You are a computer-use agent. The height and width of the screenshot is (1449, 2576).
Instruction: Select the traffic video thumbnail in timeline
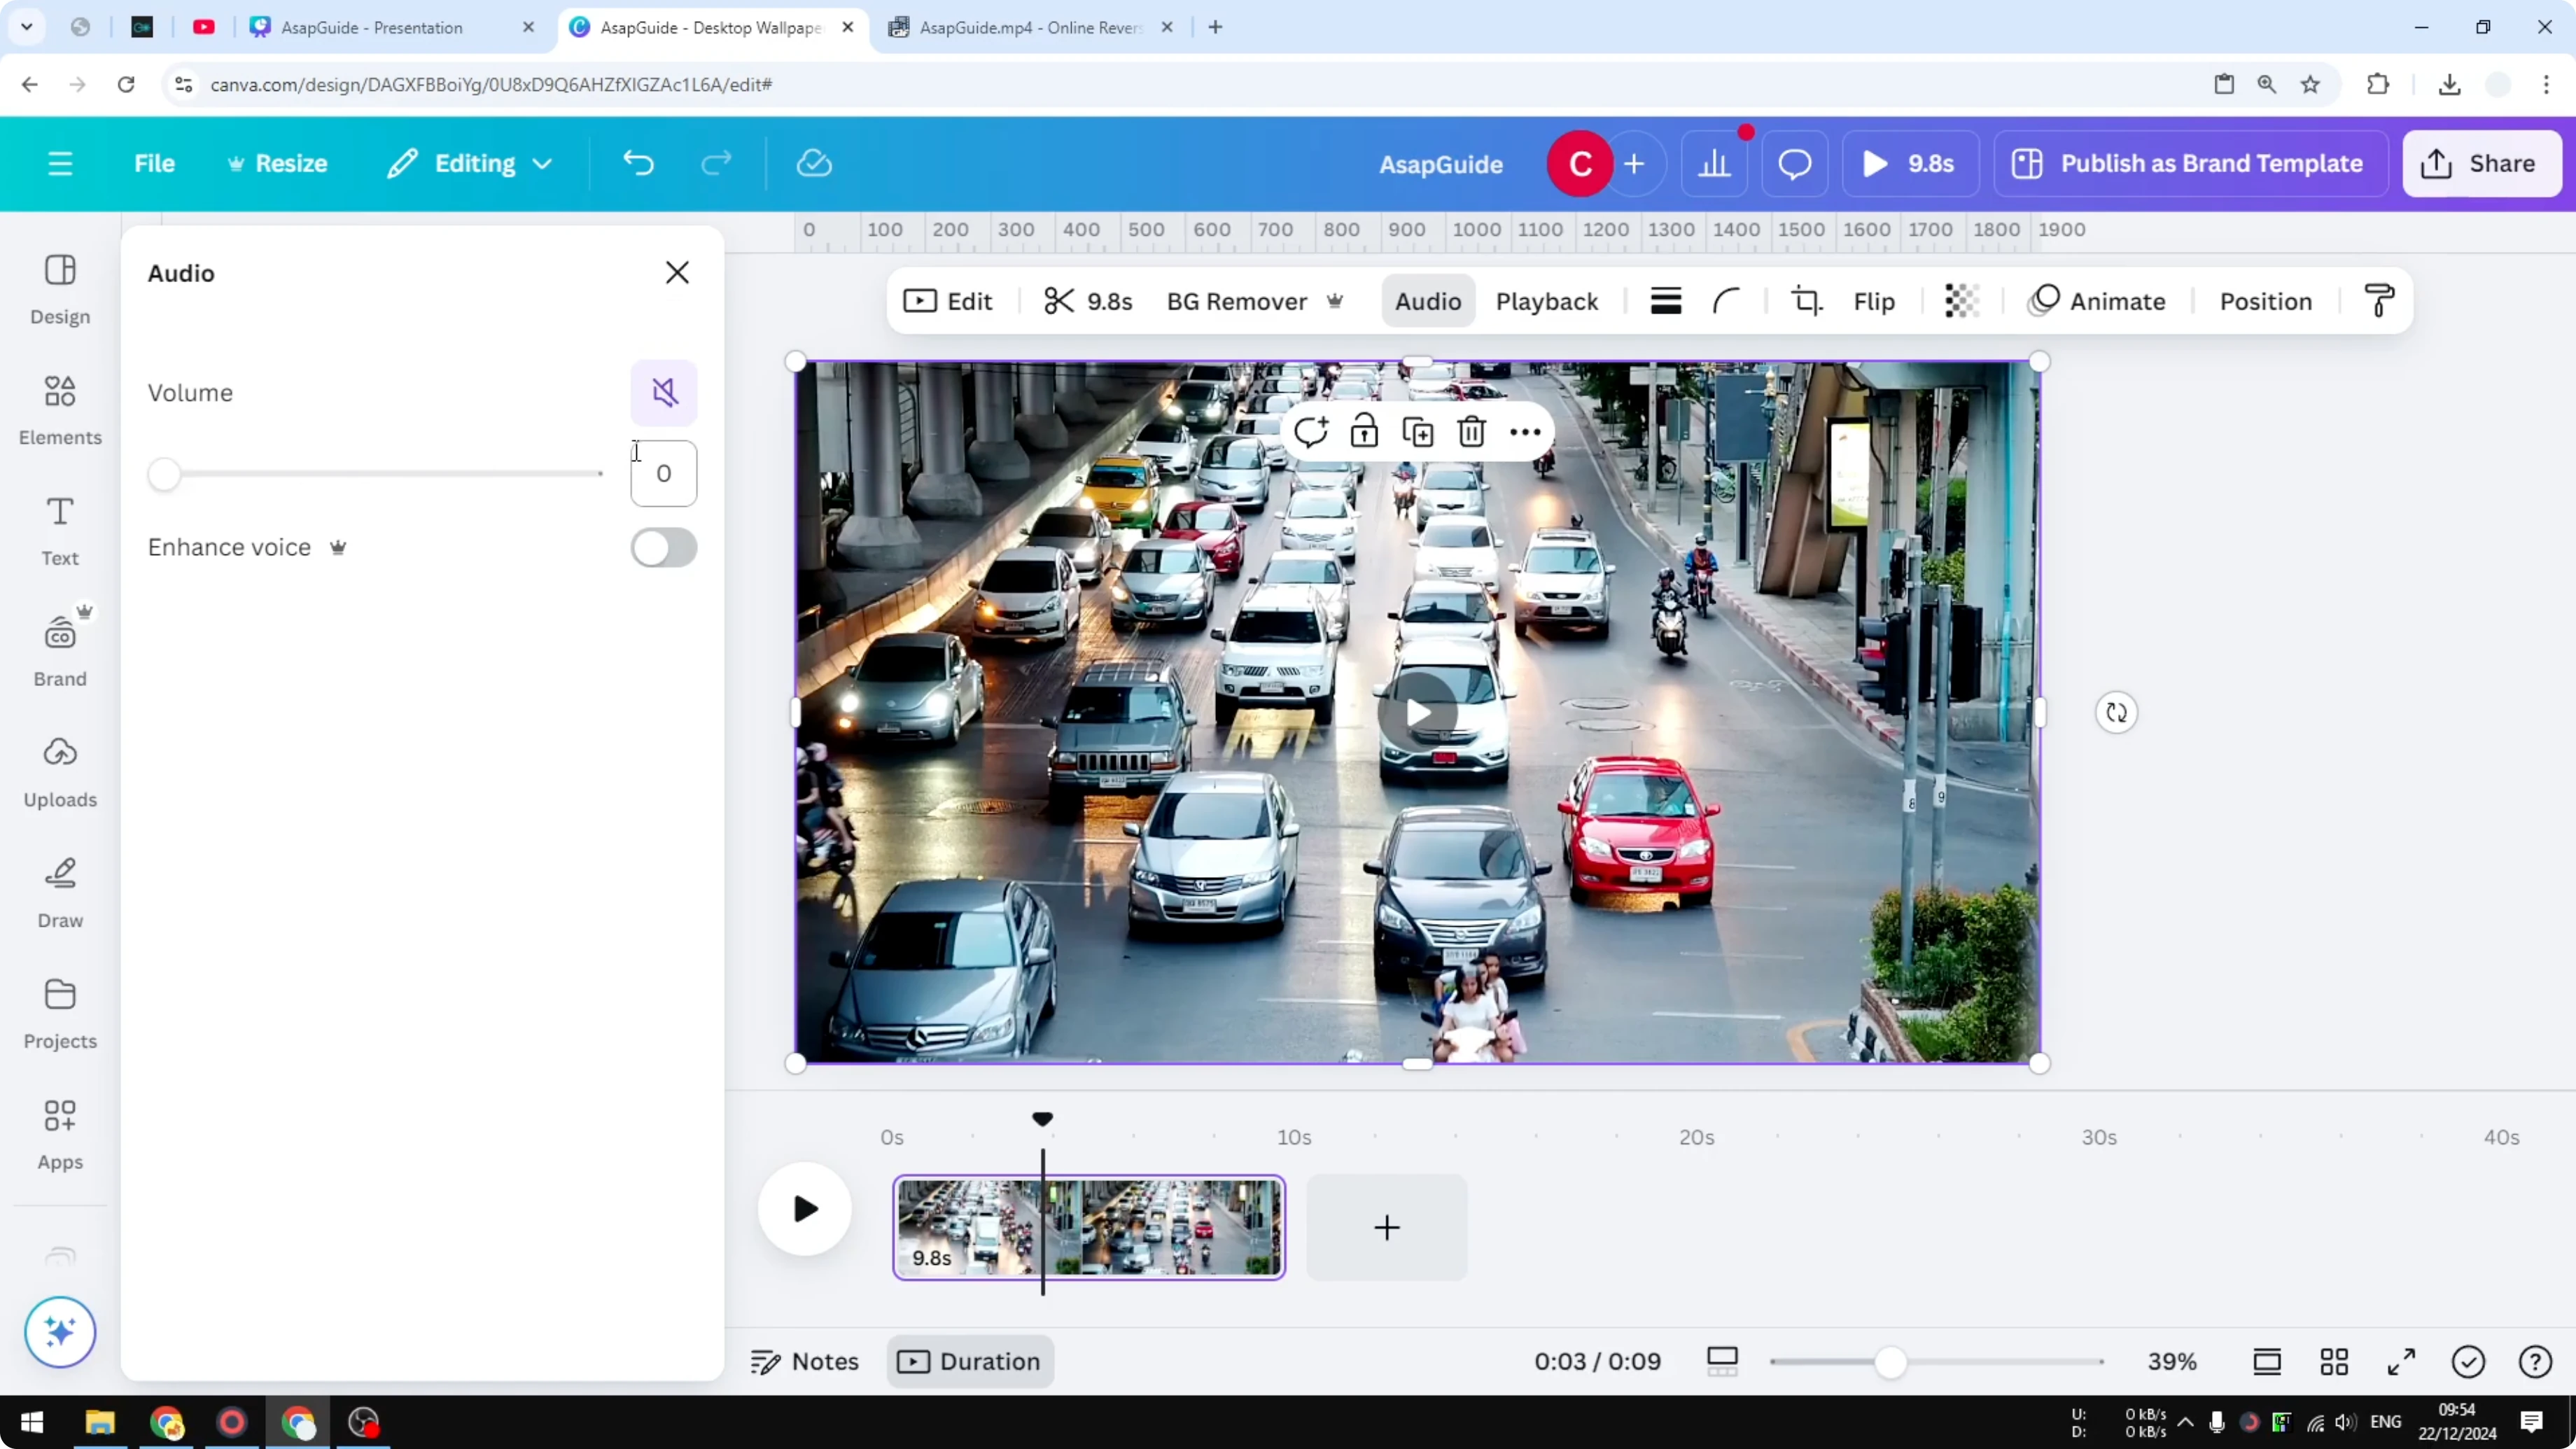click(x=1088, y=1228)
